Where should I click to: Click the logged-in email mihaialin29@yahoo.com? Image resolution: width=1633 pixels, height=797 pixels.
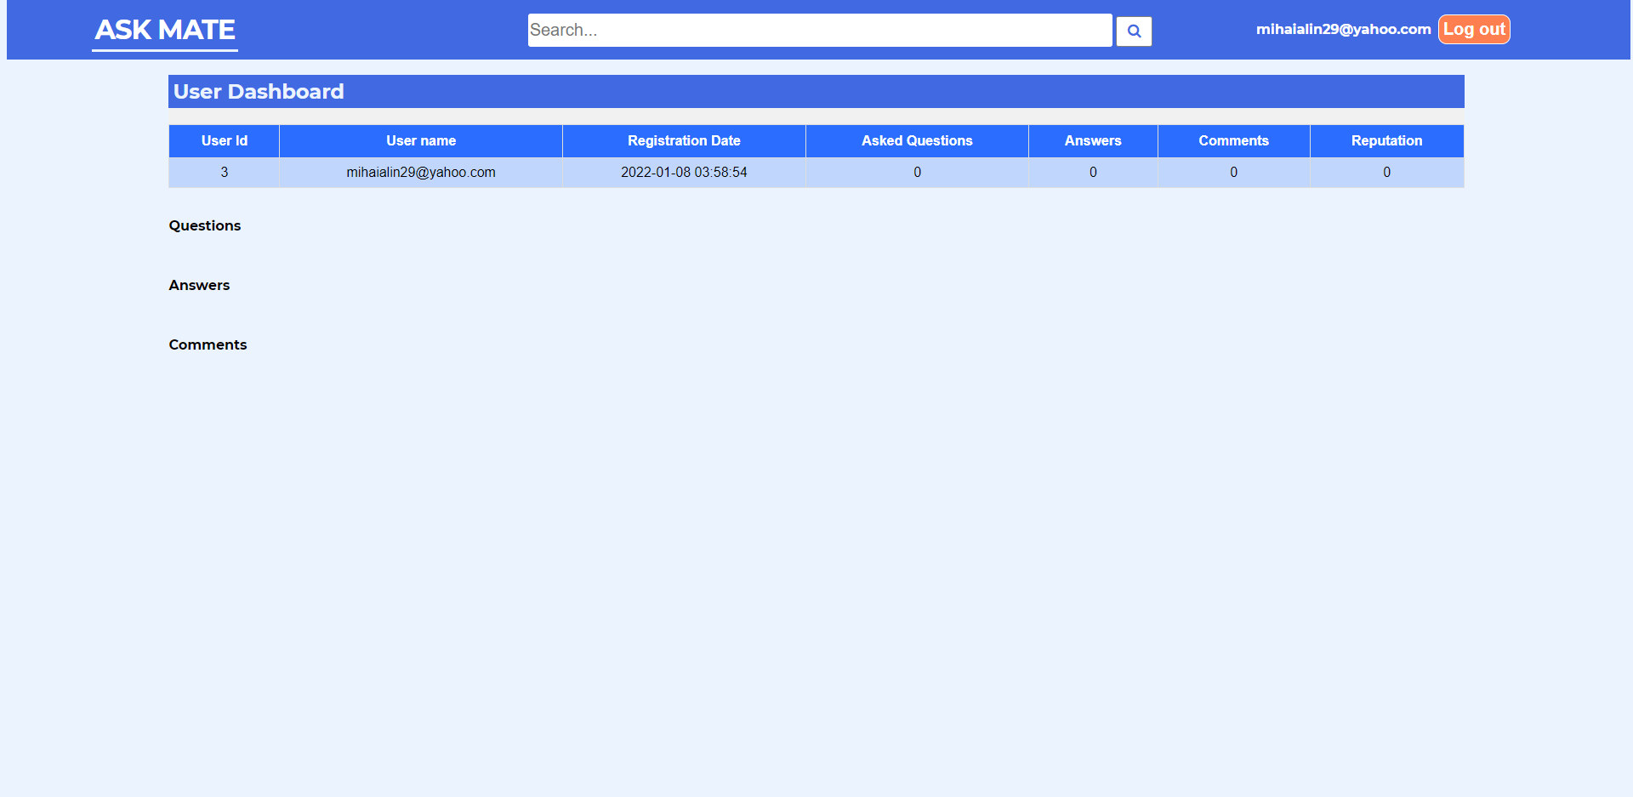[x=1343, y=28]
